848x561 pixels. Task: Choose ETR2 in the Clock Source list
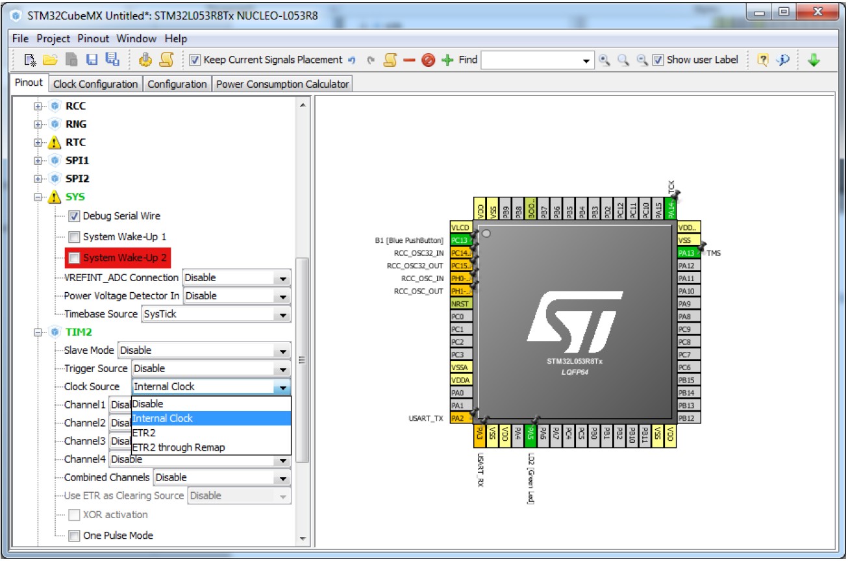(211, 433)
